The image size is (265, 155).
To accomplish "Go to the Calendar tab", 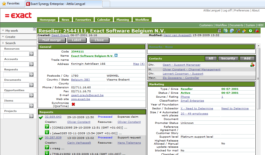I will pyautogui.click(x=104, y=20).
